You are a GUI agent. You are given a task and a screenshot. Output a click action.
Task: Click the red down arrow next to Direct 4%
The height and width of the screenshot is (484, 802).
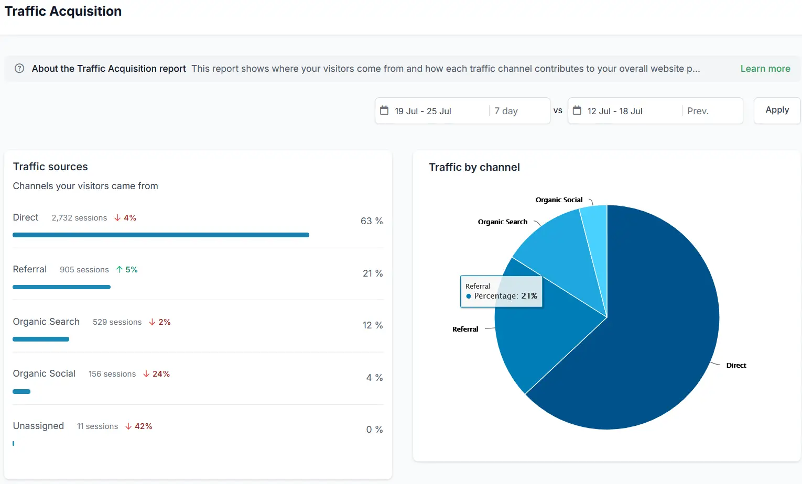[117, 218]
